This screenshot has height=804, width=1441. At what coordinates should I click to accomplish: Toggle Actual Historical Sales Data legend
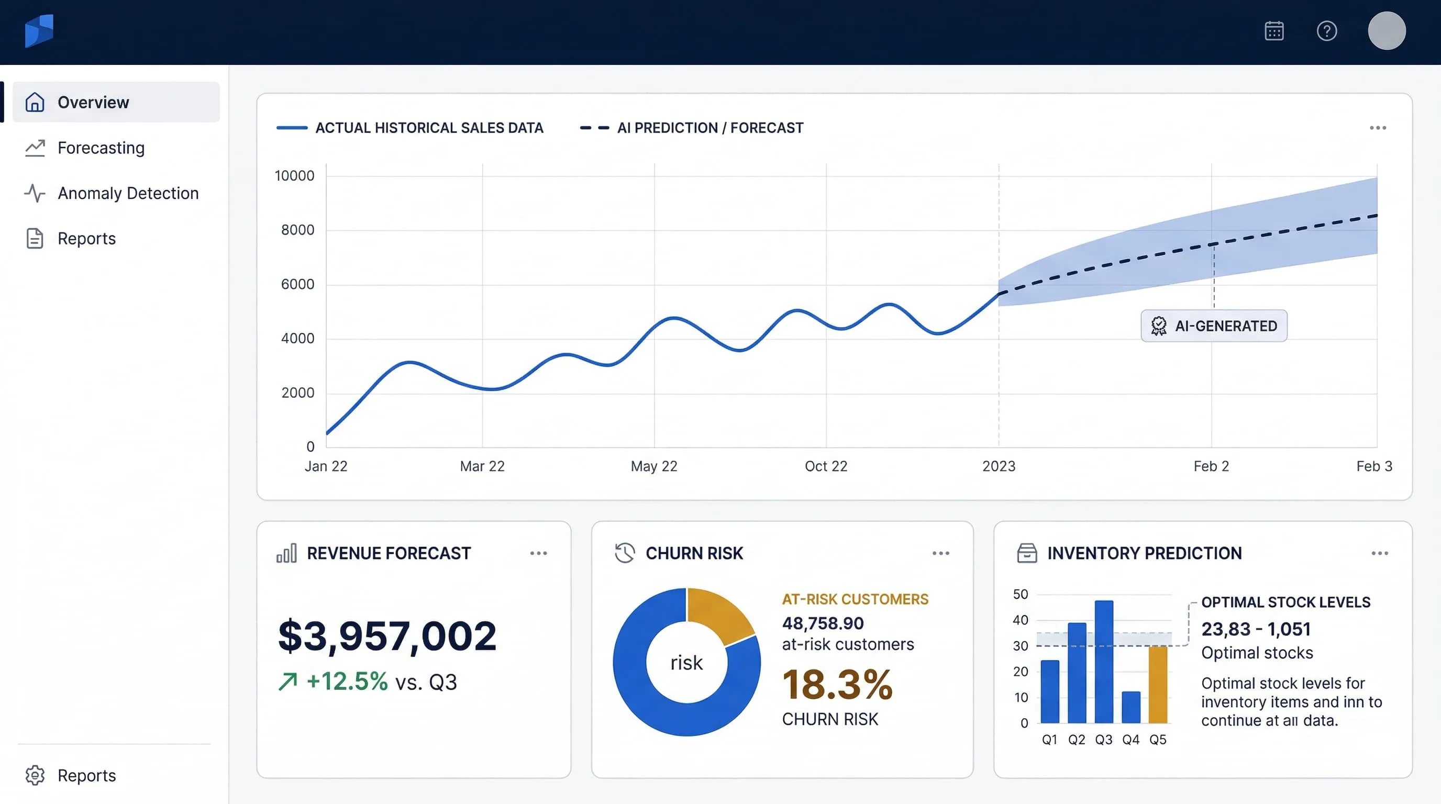(x=410, y=128)
